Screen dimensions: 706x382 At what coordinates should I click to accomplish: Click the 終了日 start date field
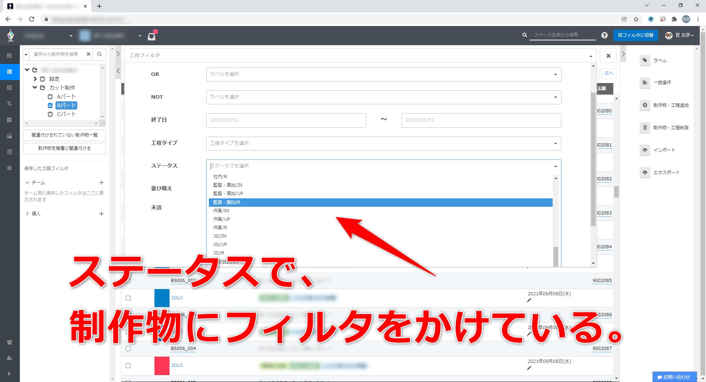[x=286, y=120]
